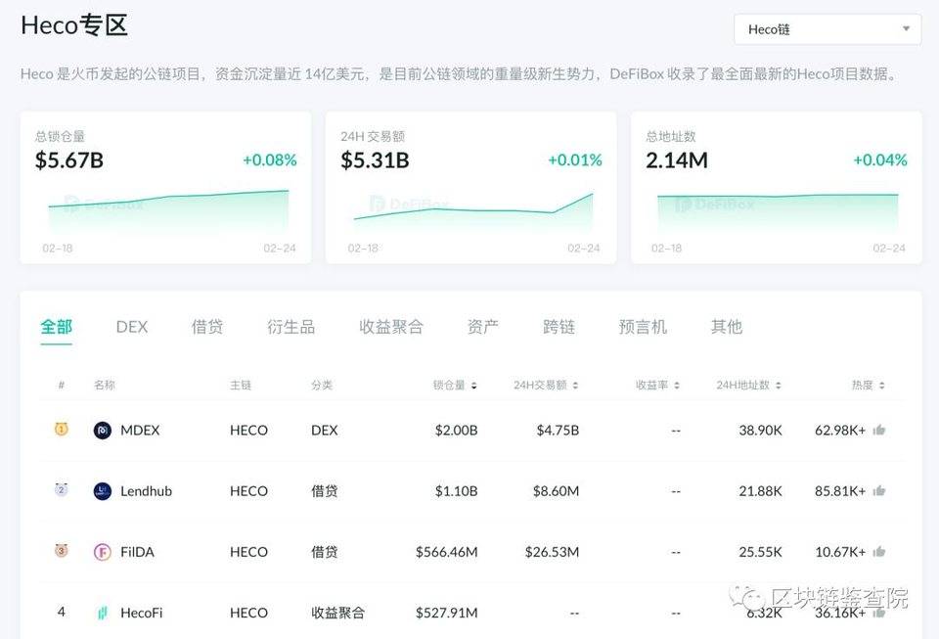
Task: Select the 全部 tab
Action: coord(57,327)
